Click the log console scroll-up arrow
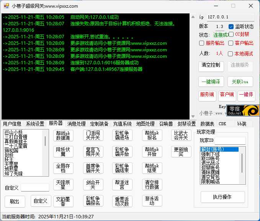This screenshot has height=221, width=260. (193, 17)
